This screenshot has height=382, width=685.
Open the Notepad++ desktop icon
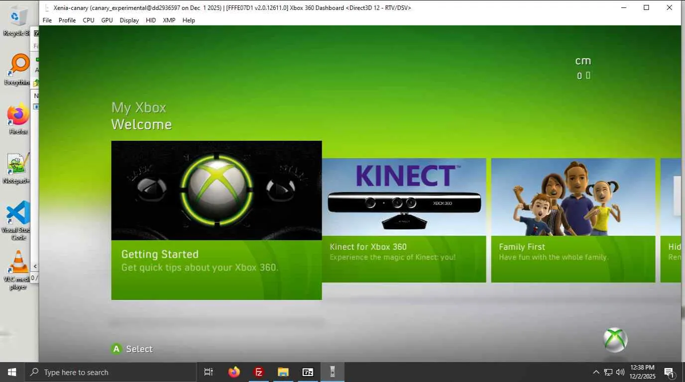click(x=17, y=168)
